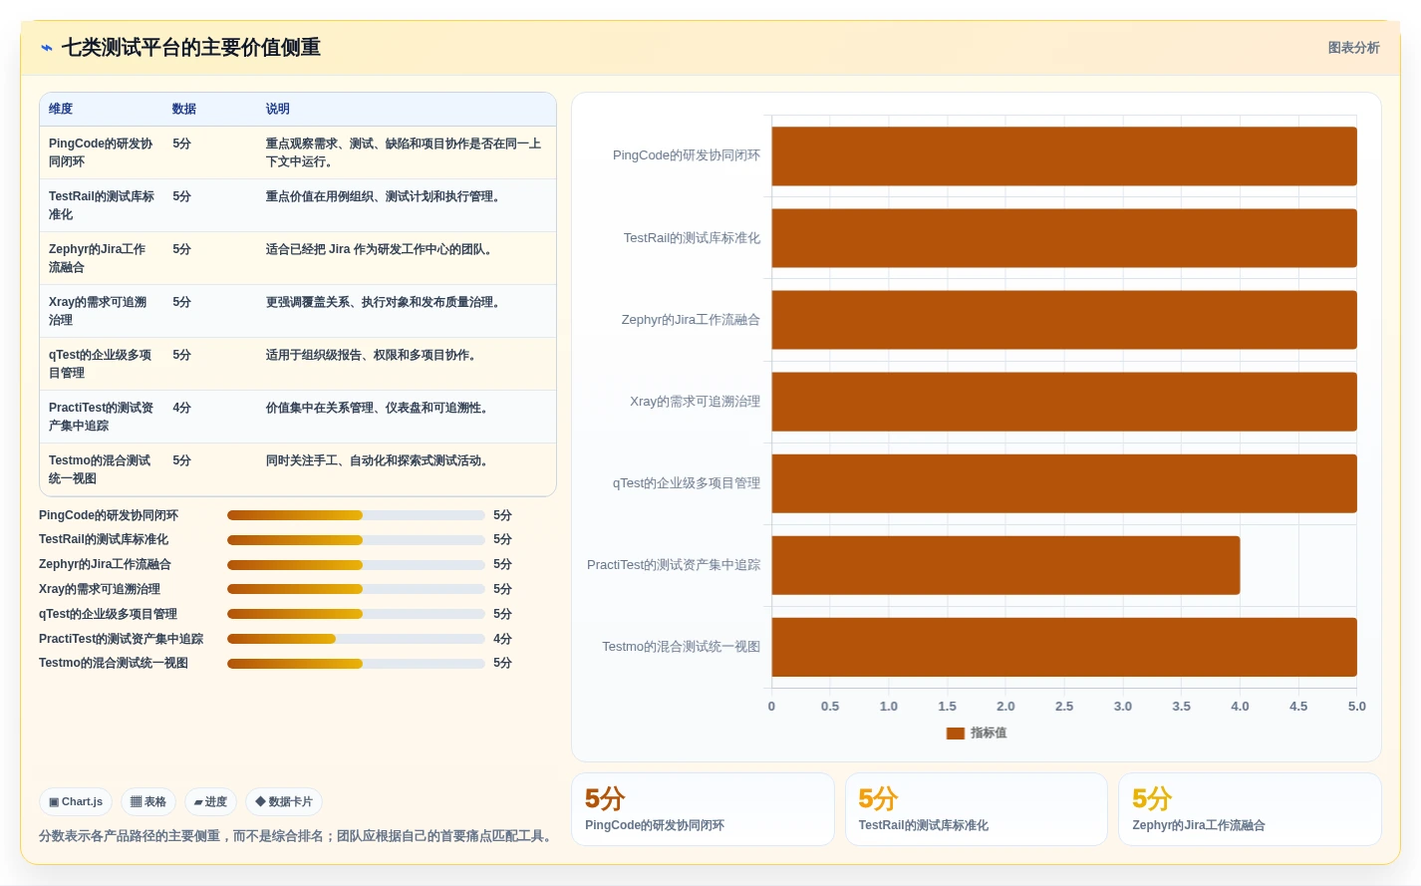Click chart axis label Testmo的混合测试统一视图
1421x886 pixels.
(681, 647)
